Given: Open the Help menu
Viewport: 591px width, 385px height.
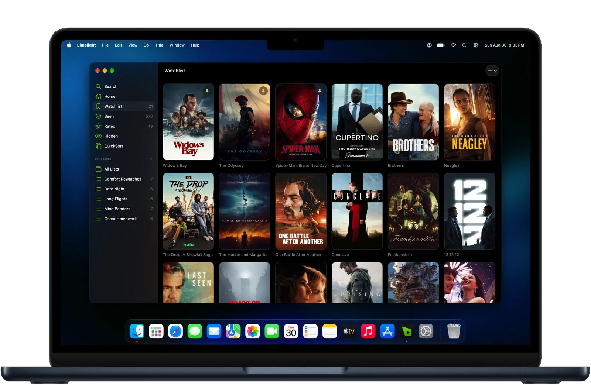Looking at the screenshot, I should [x=195, y=45].
